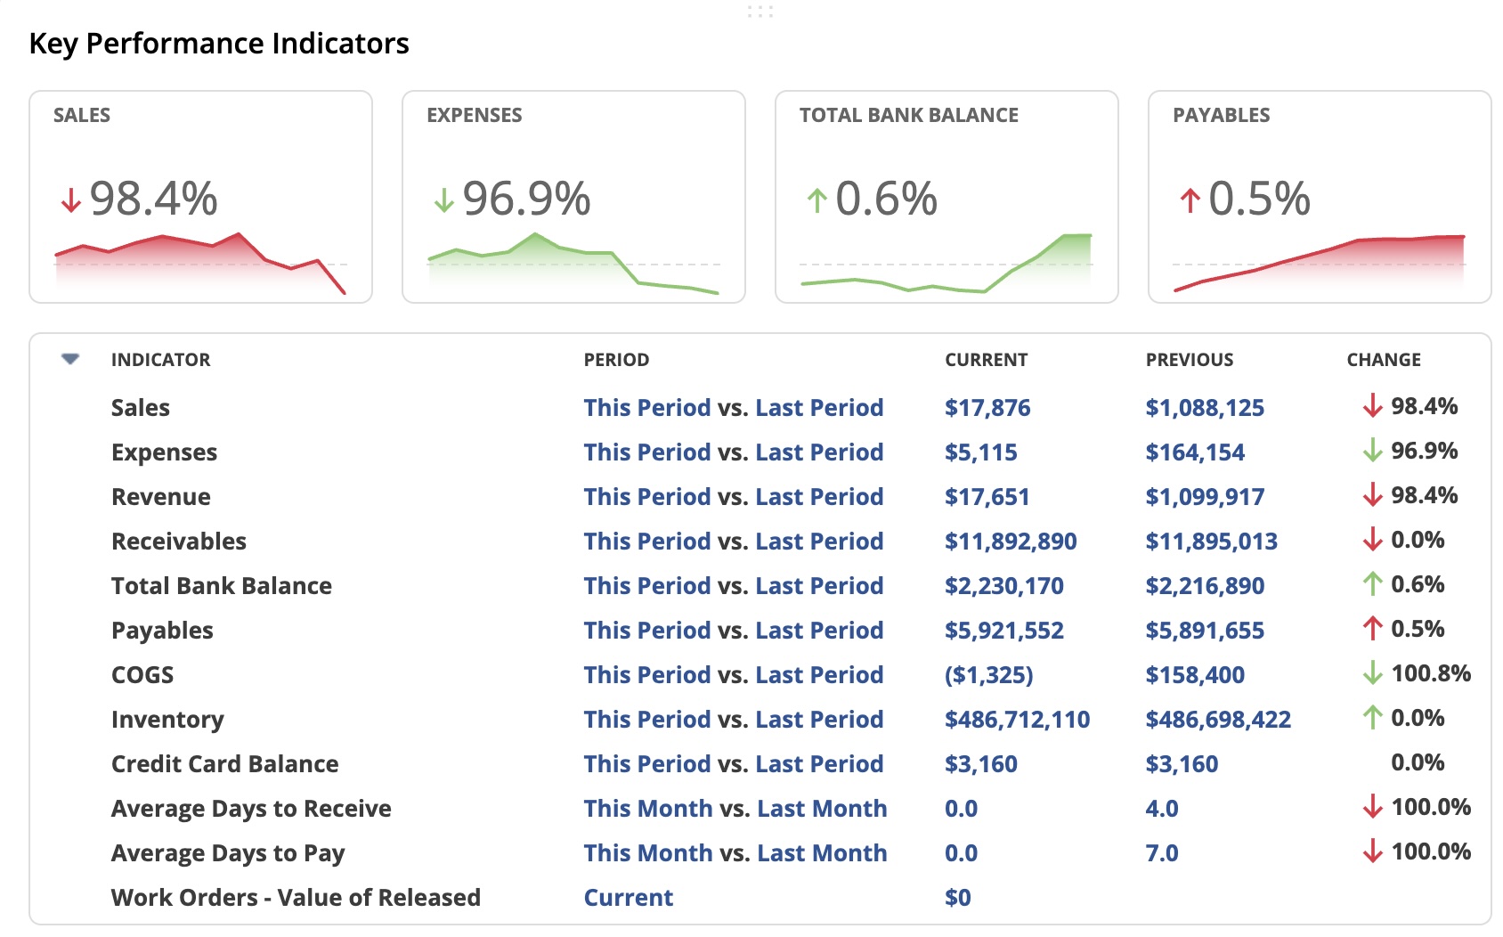Open COGS previous value $158,400
The image size is (1503, 937).
[1195, 675]
